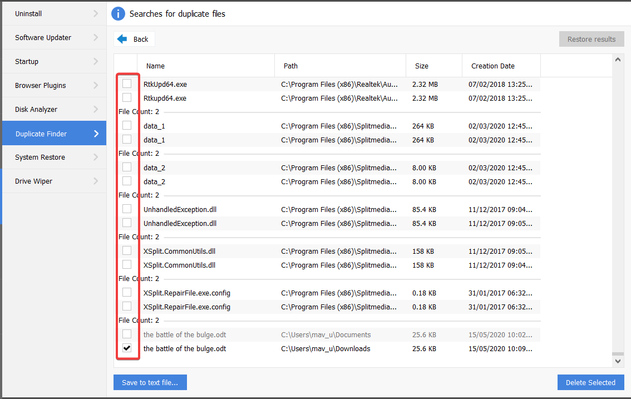Screen dimensions: 631x399
Task: Click the path C:\Users\mav_u\Documents
Action: pyautogui.click(x=326, y=335)
